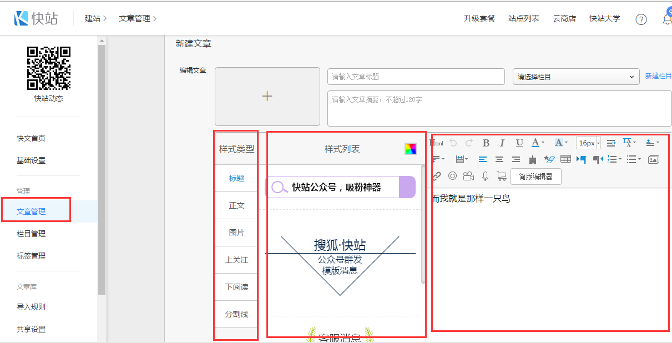This screenshot has height=343, width=672.
Task: Open the 请选择栏目 column dropdown
Action: [x=575, y=77]
